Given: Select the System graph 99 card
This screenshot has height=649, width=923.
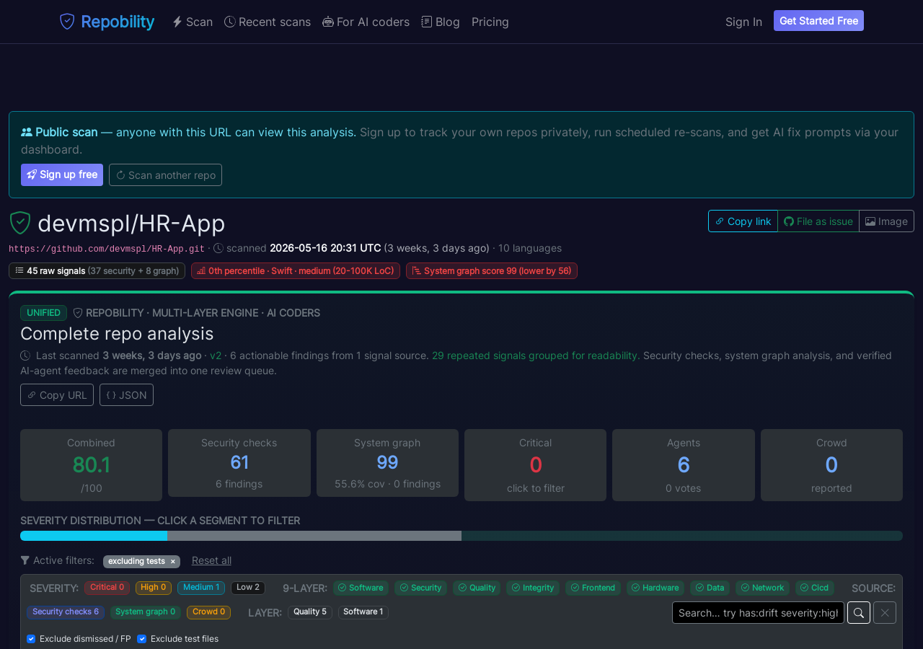Looking at the screenshot, I should click(x=387, y=463).
